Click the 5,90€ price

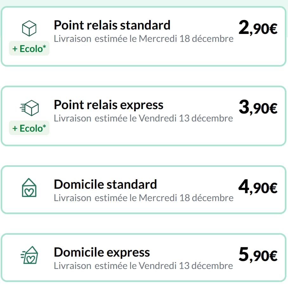(x=258, y=255)
